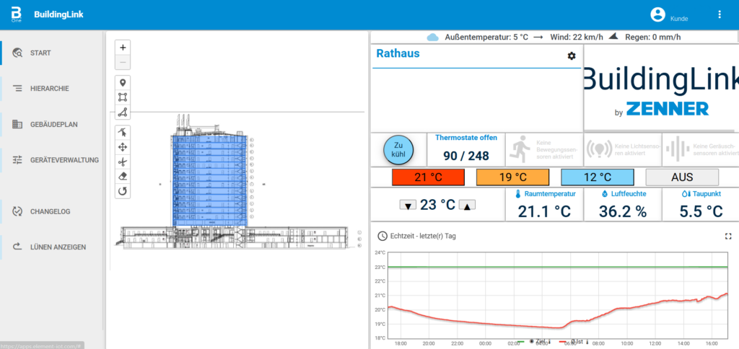
Task: Zoom in on the building map
Action: coord(123,48)
